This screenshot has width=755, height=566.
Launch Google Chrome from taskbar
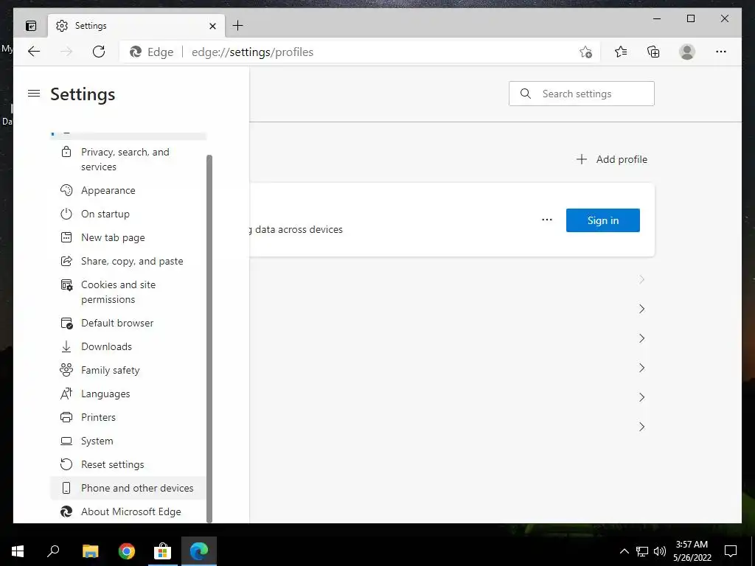pyautogui.click(x=127, y=551)
